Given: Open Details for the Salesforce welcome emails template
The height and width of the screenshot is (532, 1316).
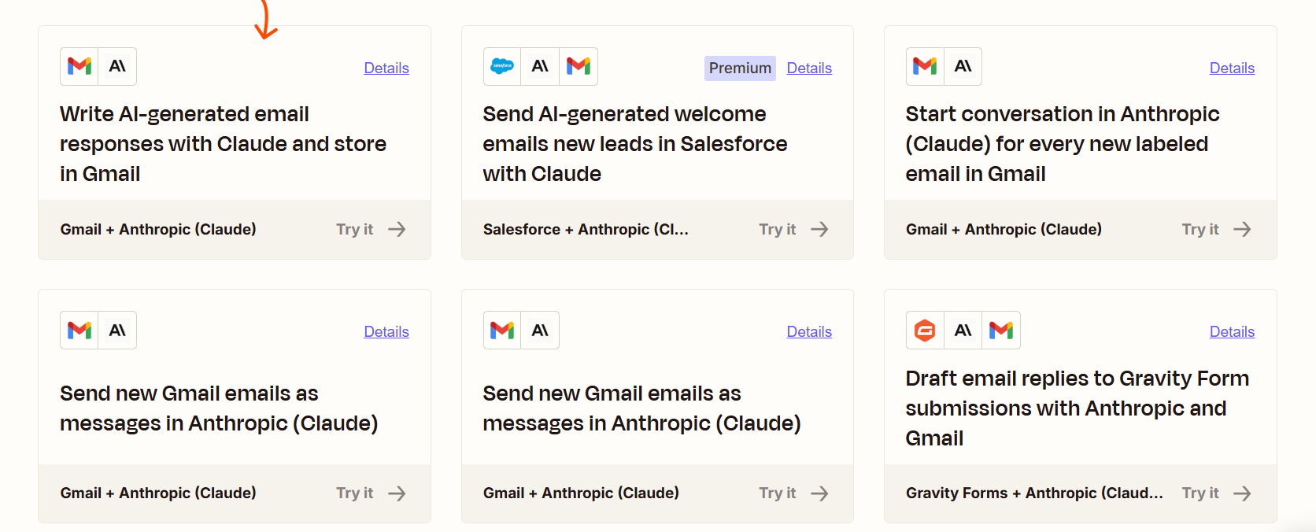Looking at the screenshot, I should (x=809, y=68).
